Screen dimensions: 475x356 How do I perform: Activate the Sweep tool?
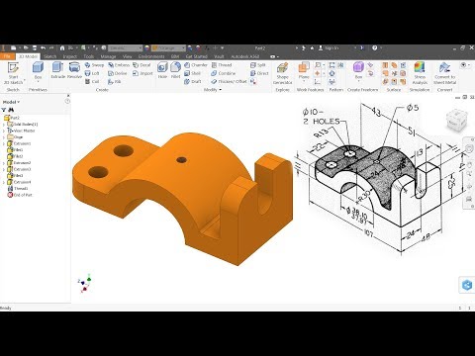(x=94, y=65)
